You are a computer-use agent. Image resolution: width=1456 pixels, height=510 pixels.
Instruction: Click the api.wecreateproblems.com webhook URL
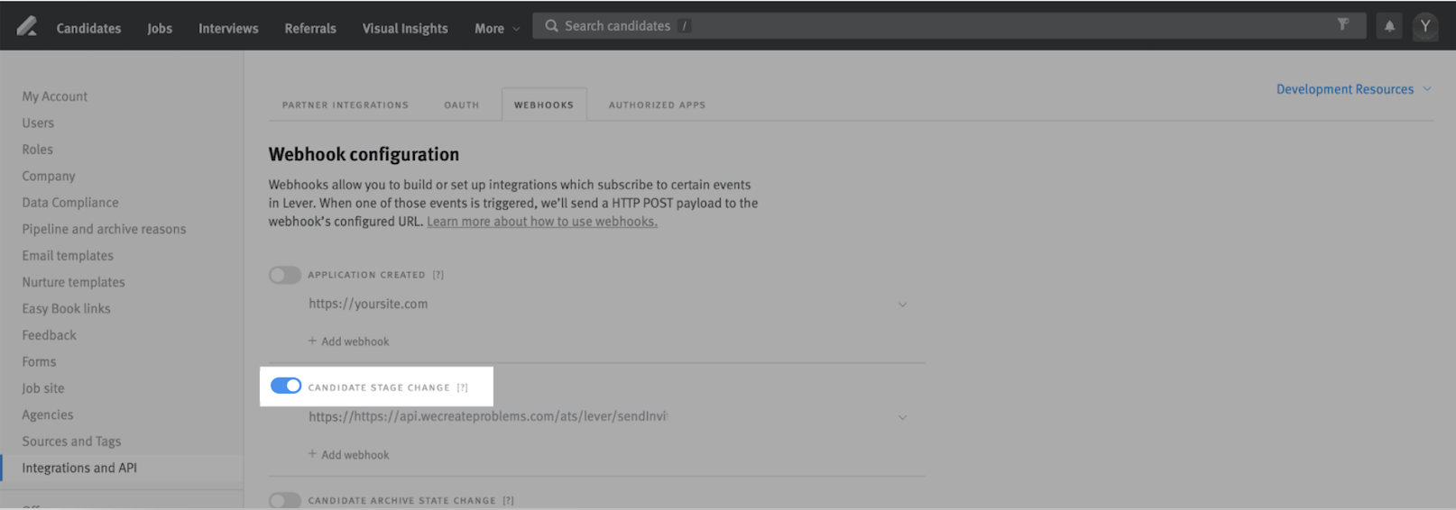point(488,417)
